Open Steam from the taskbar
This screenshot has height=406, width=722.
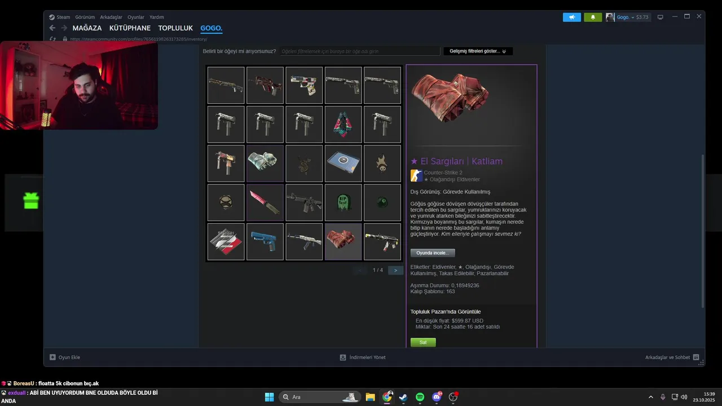pyautogui.click(x=403, y=397)
